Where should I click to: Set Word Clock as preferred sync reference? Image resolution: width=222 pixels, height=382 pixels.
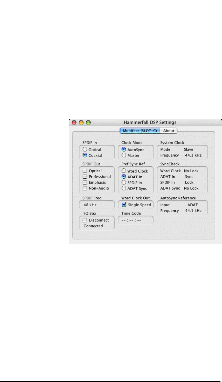pyautogui.click(x=124, y=171)
